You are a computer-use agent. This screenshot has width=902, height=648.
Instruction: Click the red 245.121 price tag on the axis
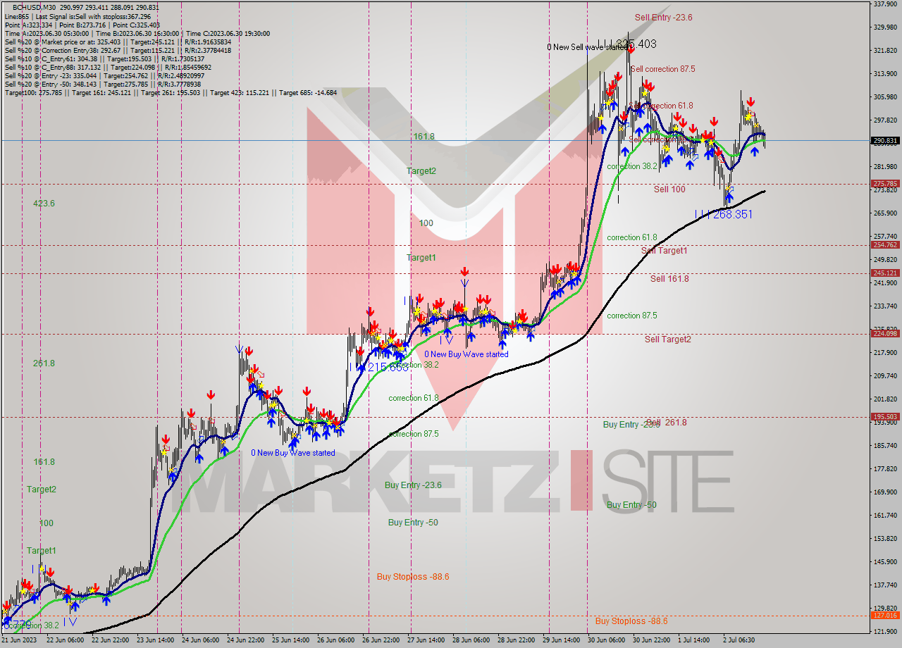886,273
